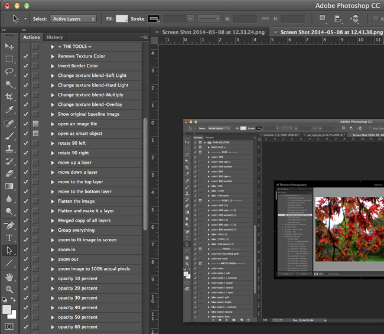Select the Hand tool
Image resolution: width=384 pixels, height=334 pixels.
9,277
